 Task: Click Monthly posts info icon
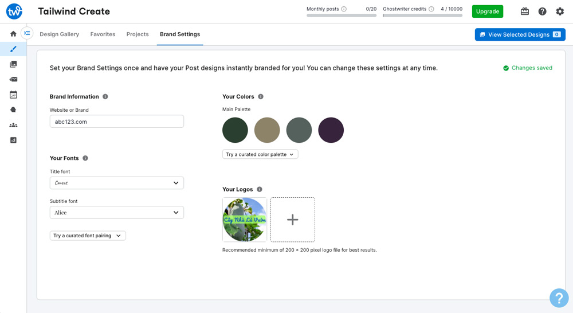click(344, 9)
